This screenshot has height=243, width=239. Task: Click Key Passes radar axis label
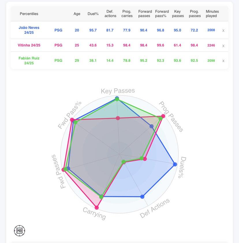[117, 91]
